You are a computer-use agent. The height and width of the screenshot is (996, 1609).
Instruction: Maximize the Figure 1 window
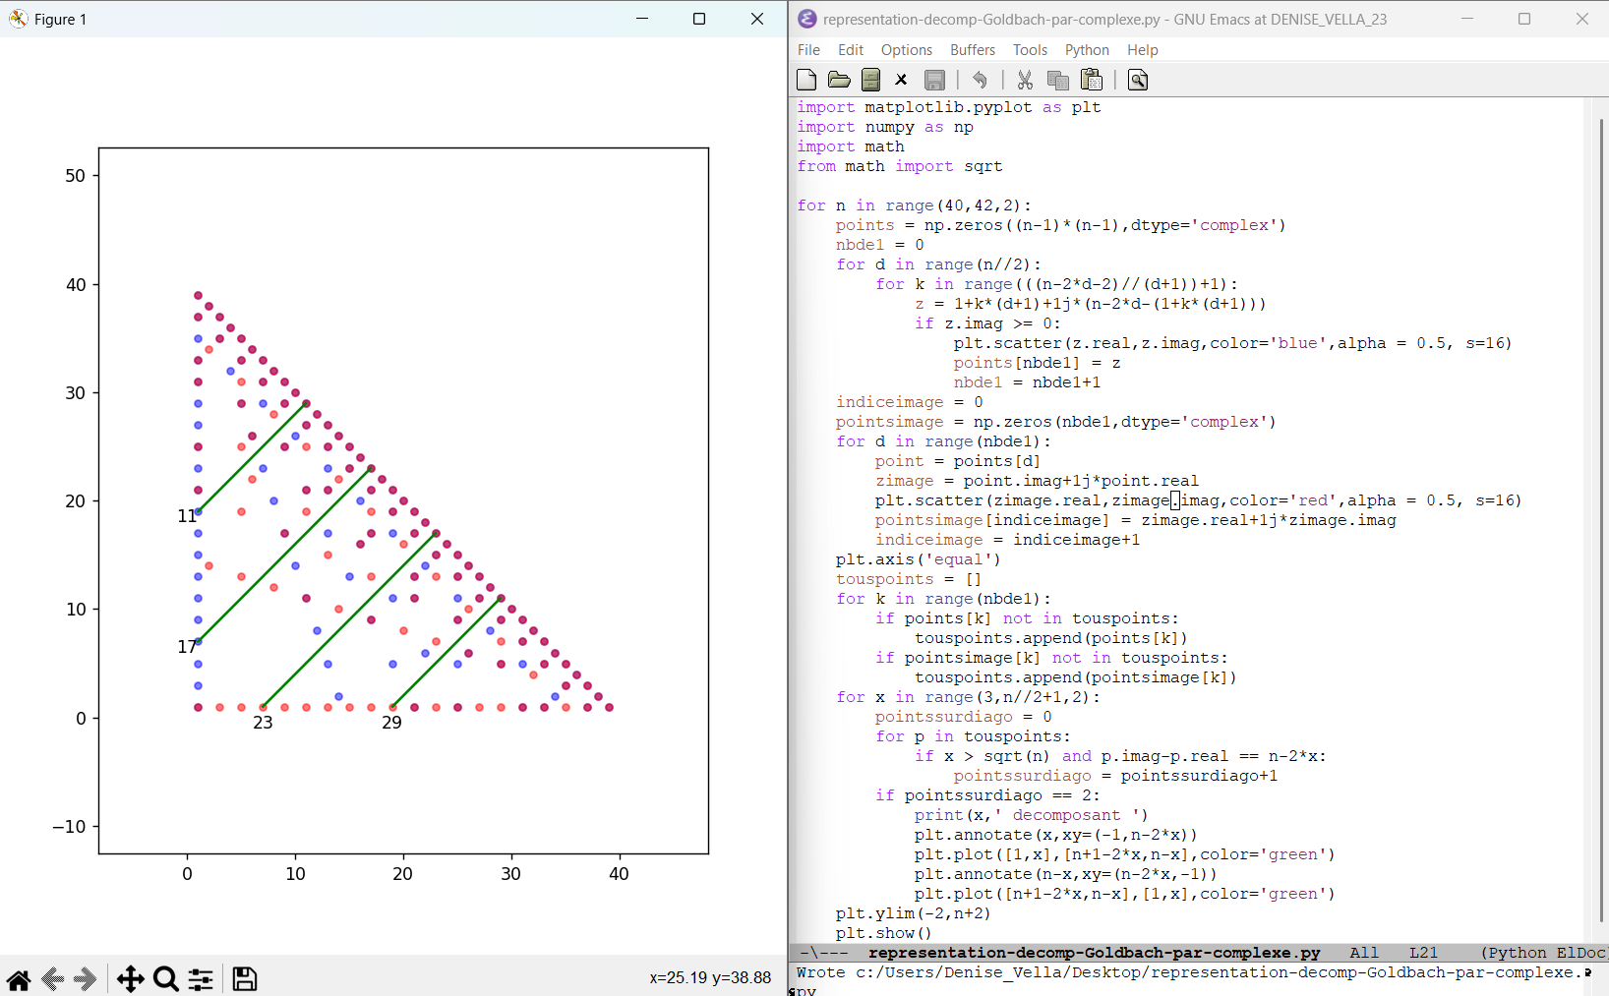click(699, 19)
